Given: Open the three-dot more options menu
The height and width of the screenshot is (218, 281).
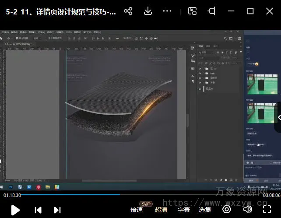Looking at the screenshot, I should tap(167, 11).
